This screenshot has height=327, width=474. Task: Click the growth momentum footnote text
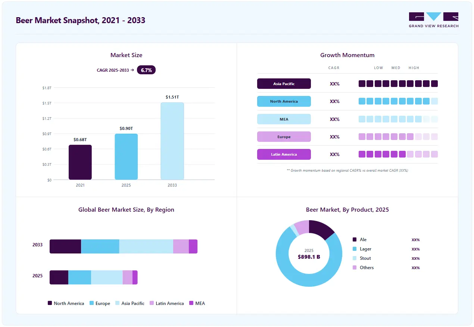pos(347,170)
